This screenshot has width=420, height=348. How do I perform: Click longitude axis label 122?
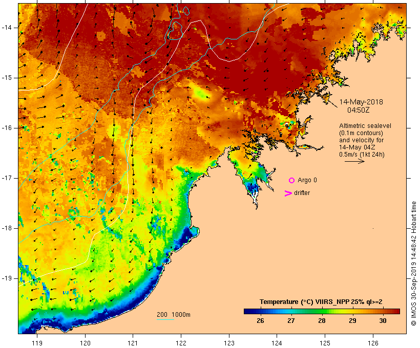[x=181, y=343]
